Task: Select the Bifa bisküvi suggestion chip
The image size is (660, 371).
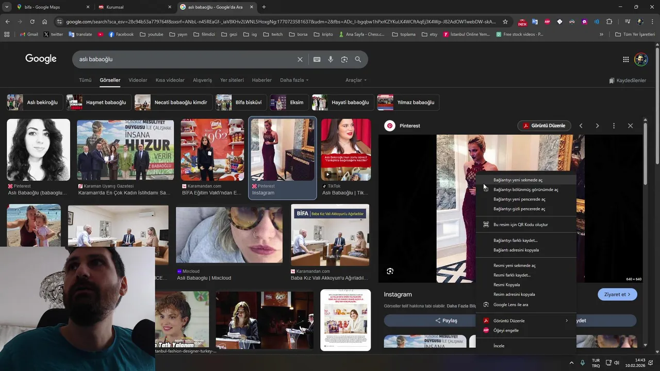Action: [241, 103]
